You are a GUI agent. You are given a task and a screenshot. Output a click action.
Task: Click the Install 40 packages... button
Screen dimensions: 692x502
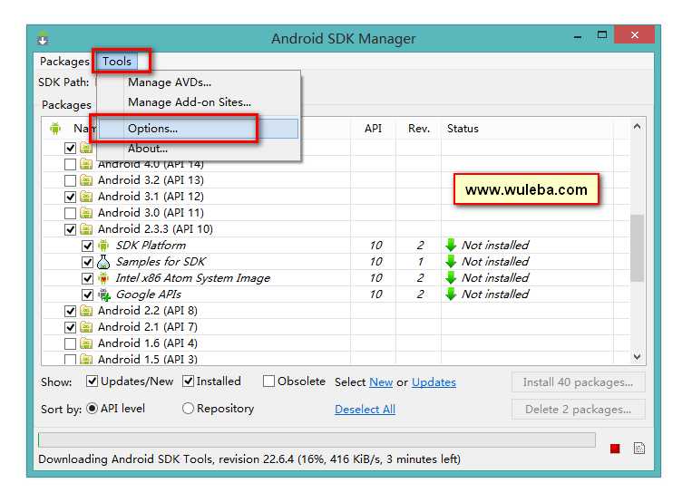click(x=578, y=382)
